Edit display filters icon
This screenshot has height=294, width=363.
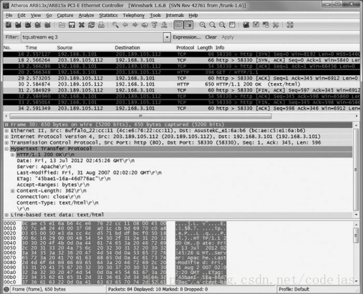(256, 25)
